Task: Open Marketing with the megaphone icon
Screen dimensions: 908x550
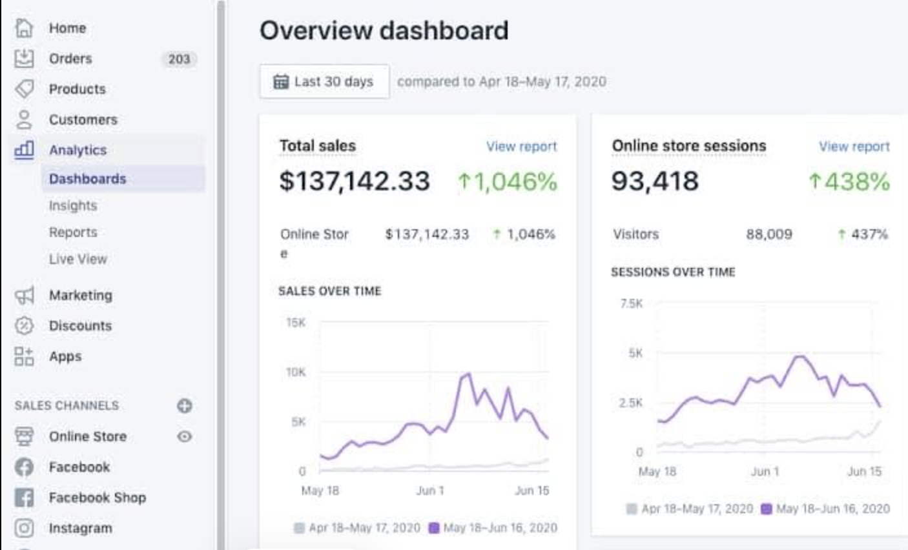Action: [24, 295]
